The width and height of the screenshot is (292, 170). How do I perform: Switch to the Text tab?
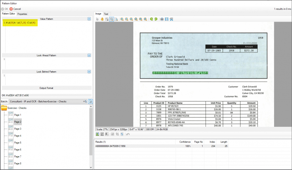point(106,14)
